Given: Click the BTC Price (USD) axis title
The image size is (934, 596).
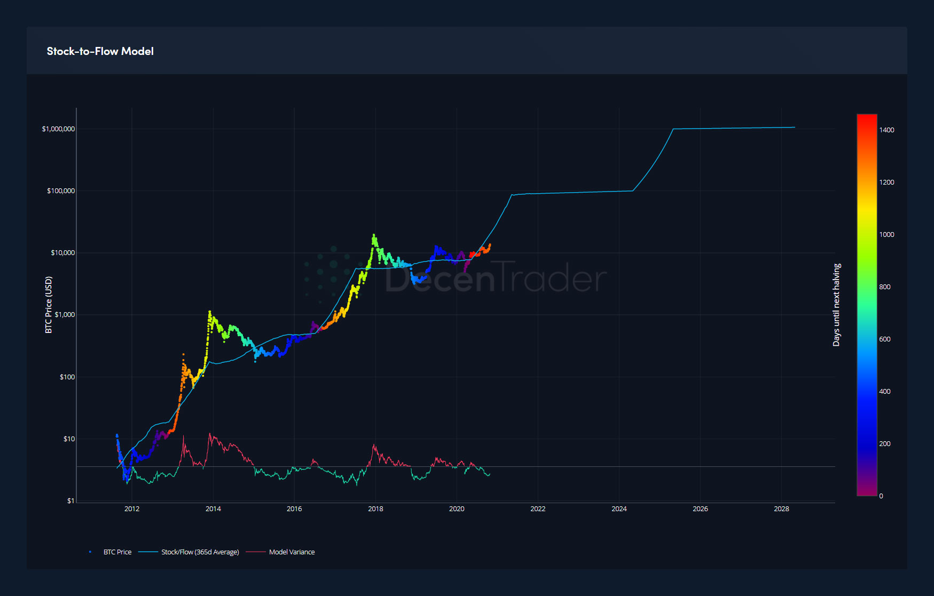Looking at the screenshot, I should point(49,305).
